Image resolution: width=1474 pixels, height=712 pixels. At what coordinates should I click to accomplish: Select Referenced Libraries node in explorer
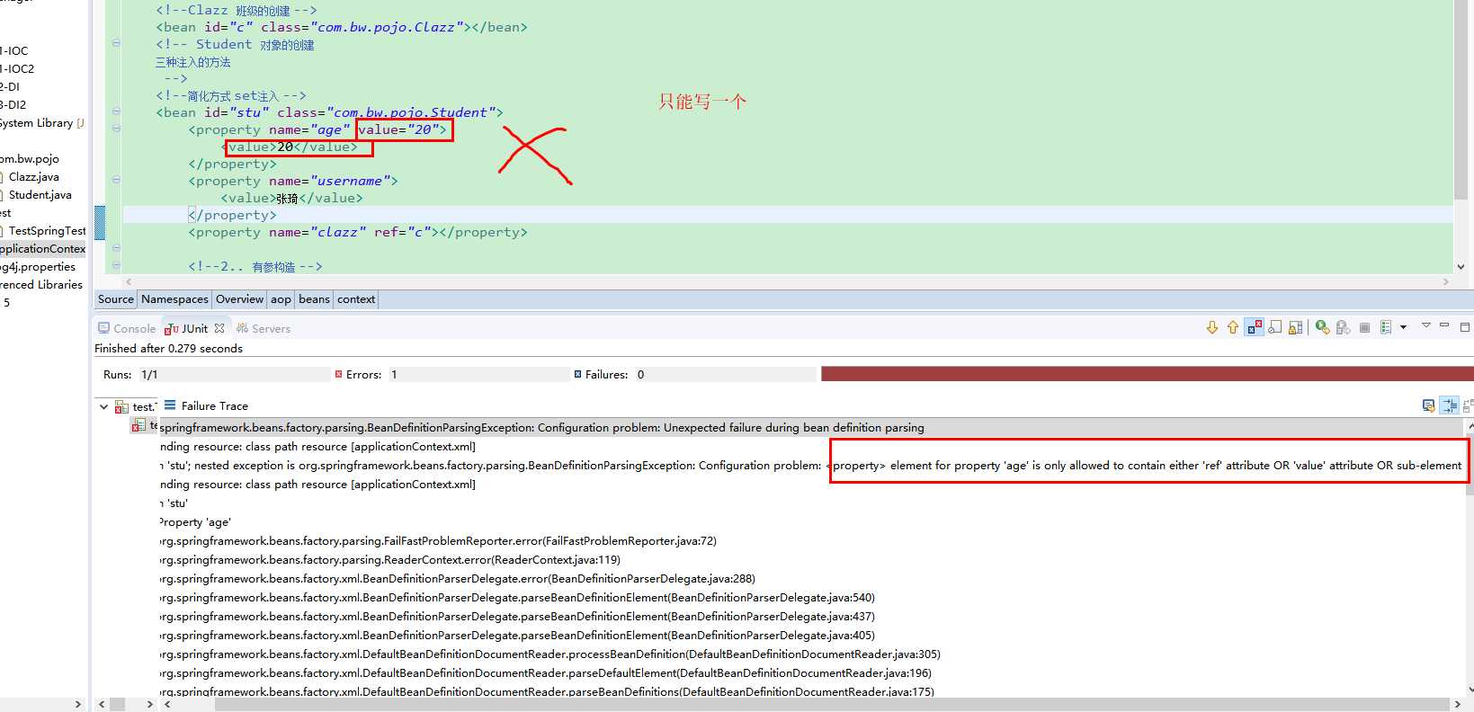point(41,285)
